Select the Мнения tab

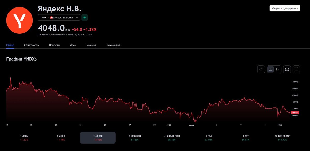[91, 45]
